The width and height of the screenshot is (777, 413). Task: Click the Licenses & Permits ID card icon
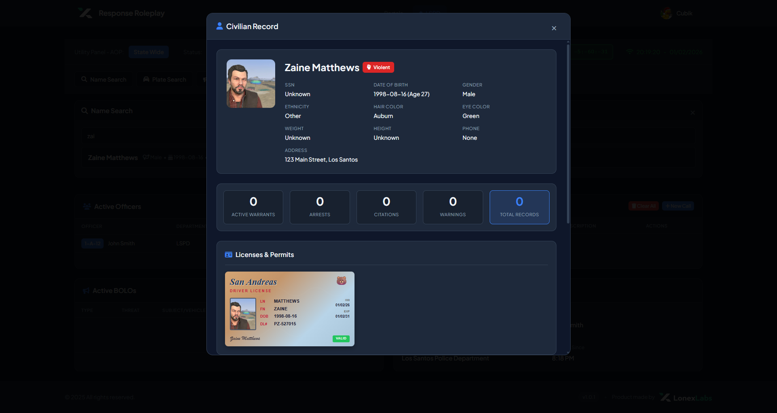coord(229,255)
